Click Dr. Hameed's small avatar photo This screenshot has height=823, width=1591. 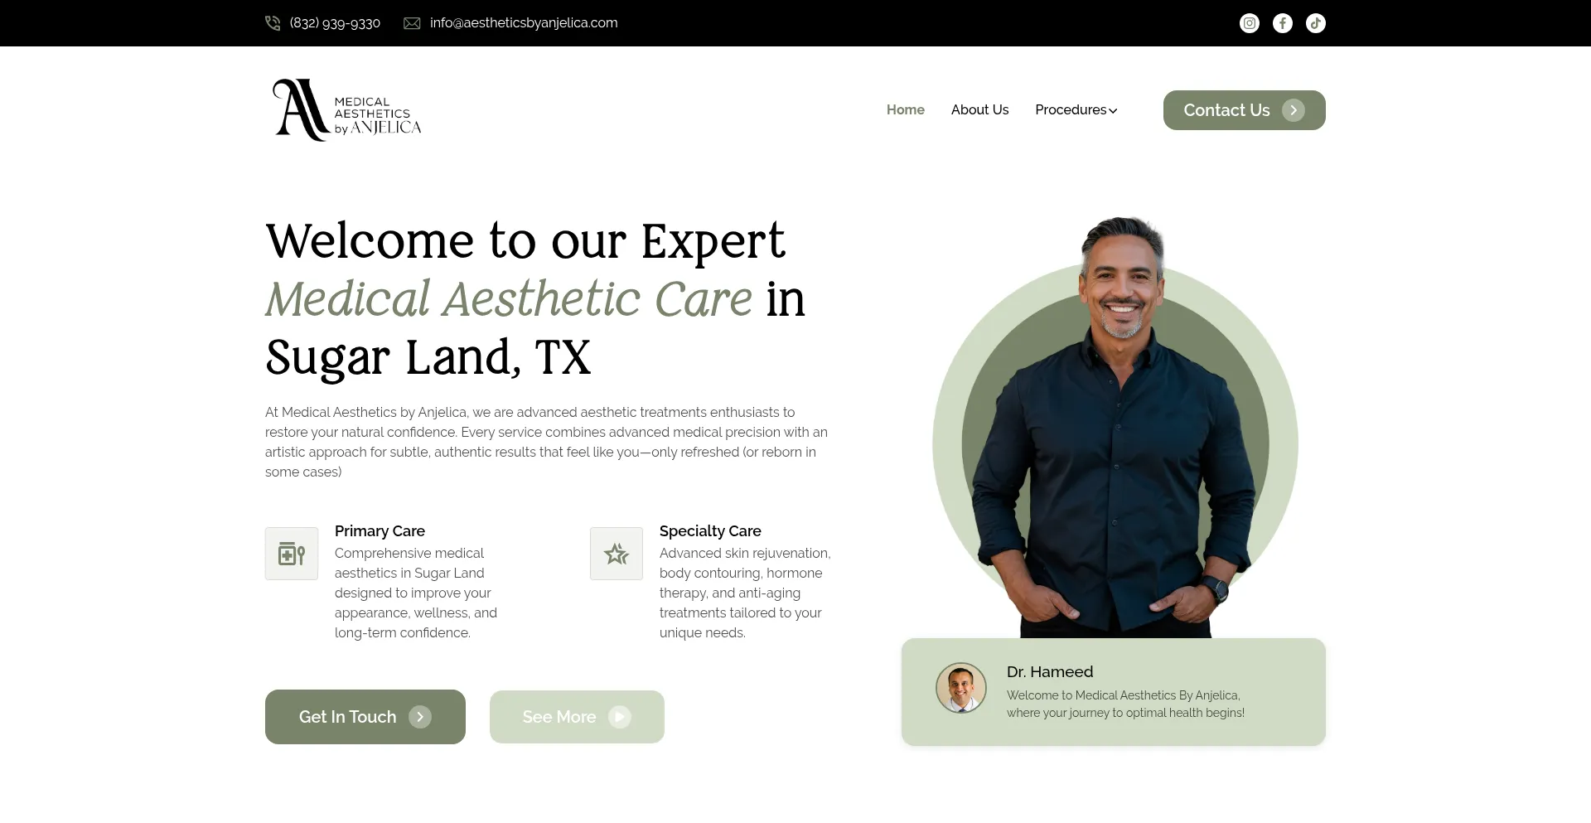pyautogui.click(x=960, y=688)
